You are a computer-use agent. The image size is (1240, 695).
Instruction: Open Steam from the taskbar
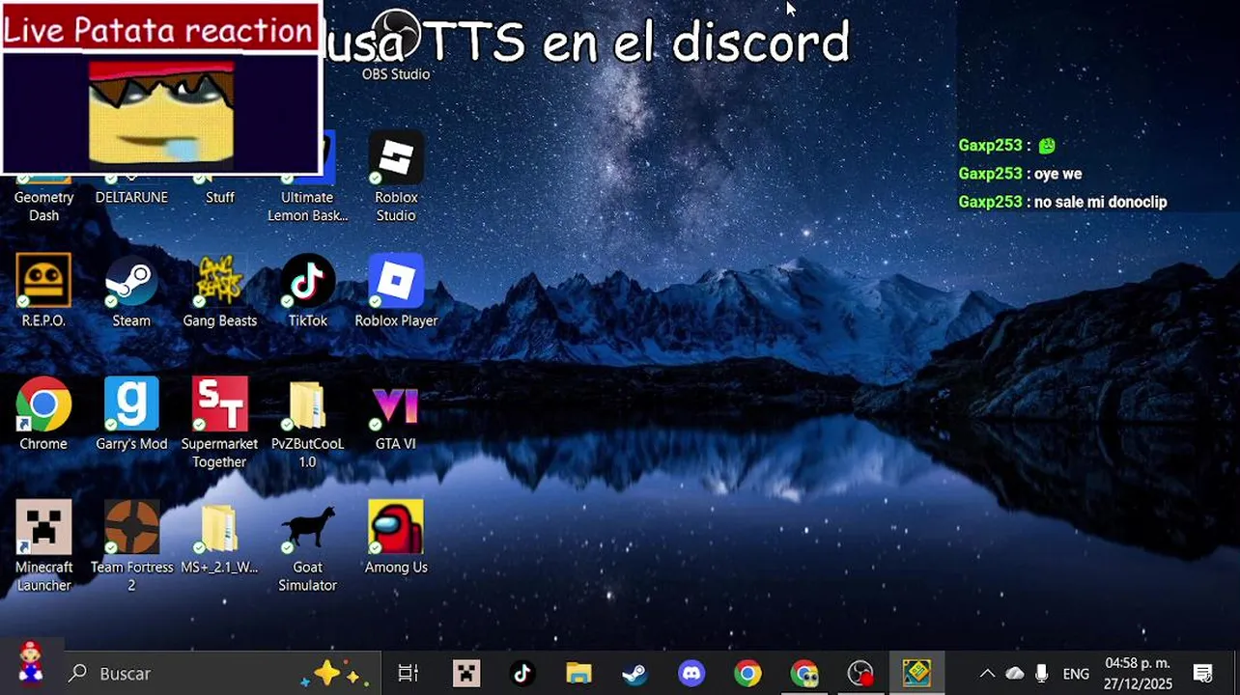(634, 674)
